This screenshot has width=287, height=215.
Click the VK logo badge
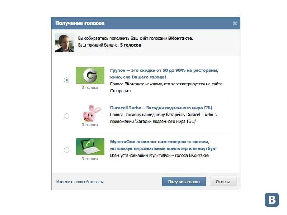272,200
